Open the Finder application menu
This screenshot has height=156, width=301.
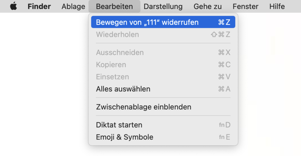39,6
